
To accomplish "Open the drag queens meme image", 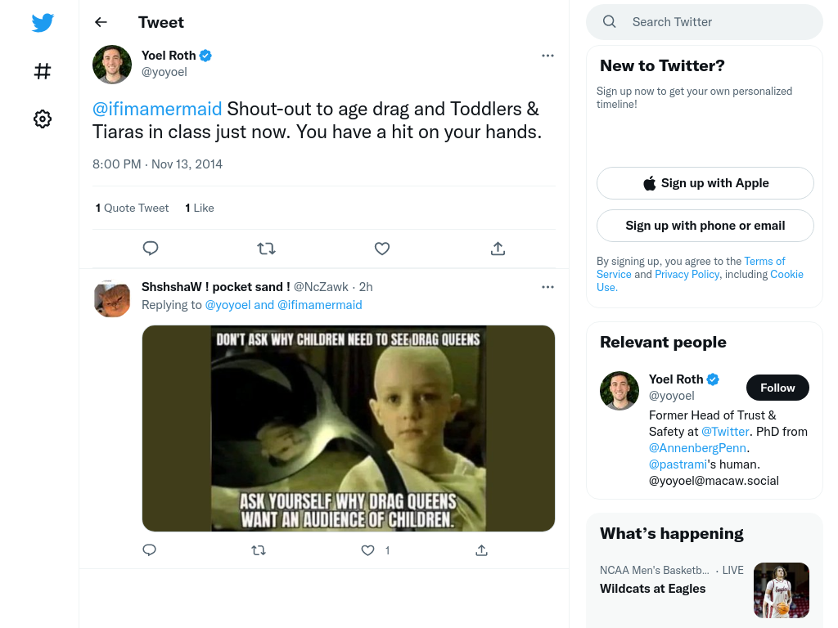I will pos(349,428).
